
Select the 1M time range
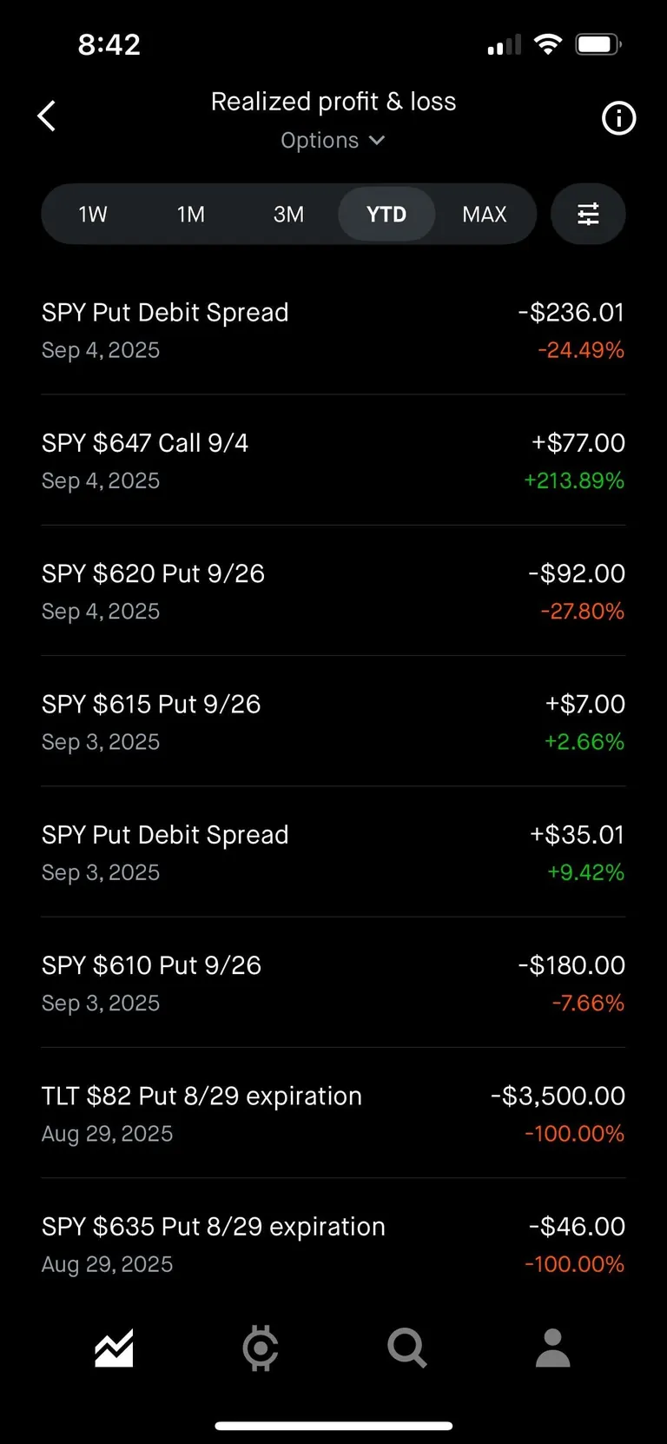191,214
